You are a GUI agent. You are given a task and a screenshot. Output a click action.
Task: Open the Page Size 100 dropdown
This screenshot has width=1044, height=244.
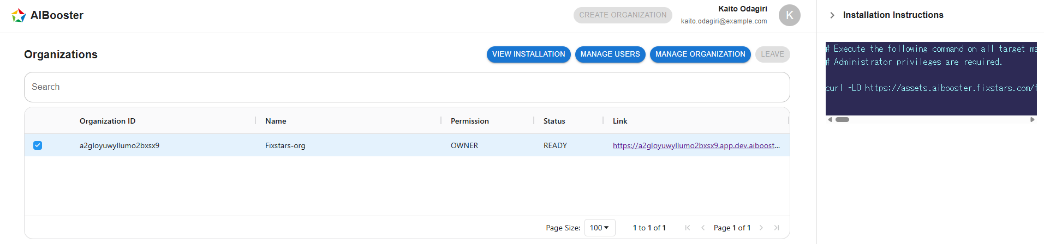[x=600, y=228]
